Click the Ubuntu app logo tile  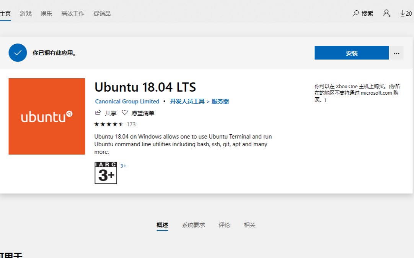coord(47,116)
